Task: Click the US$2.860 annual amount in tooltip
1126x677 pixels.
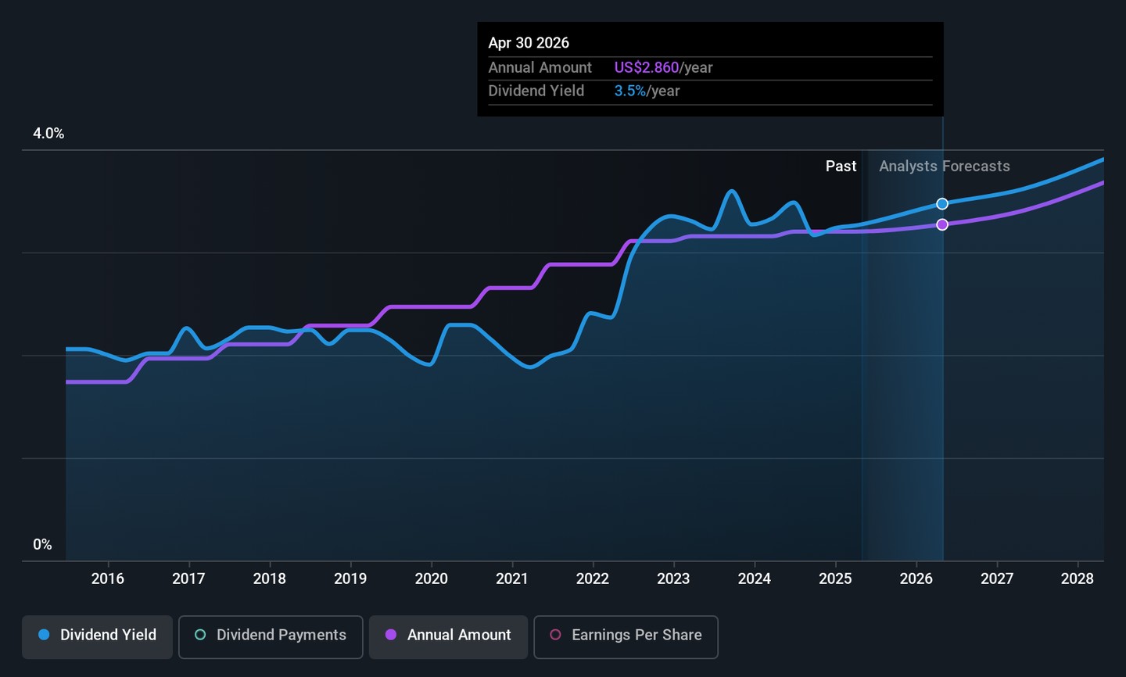Action: pos(646,68)
